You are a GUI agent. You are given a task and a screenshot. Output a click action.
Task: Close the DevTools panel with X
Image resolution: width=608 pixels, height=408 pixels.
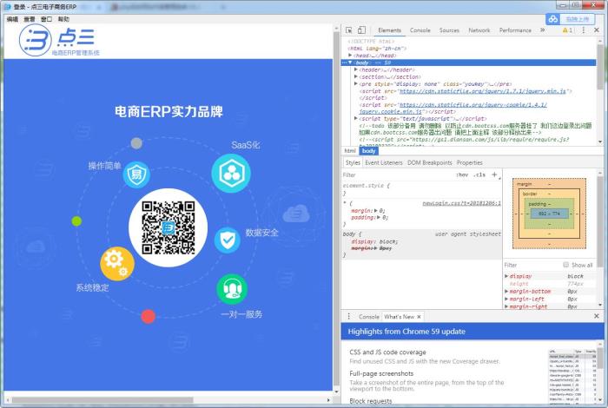597,30
